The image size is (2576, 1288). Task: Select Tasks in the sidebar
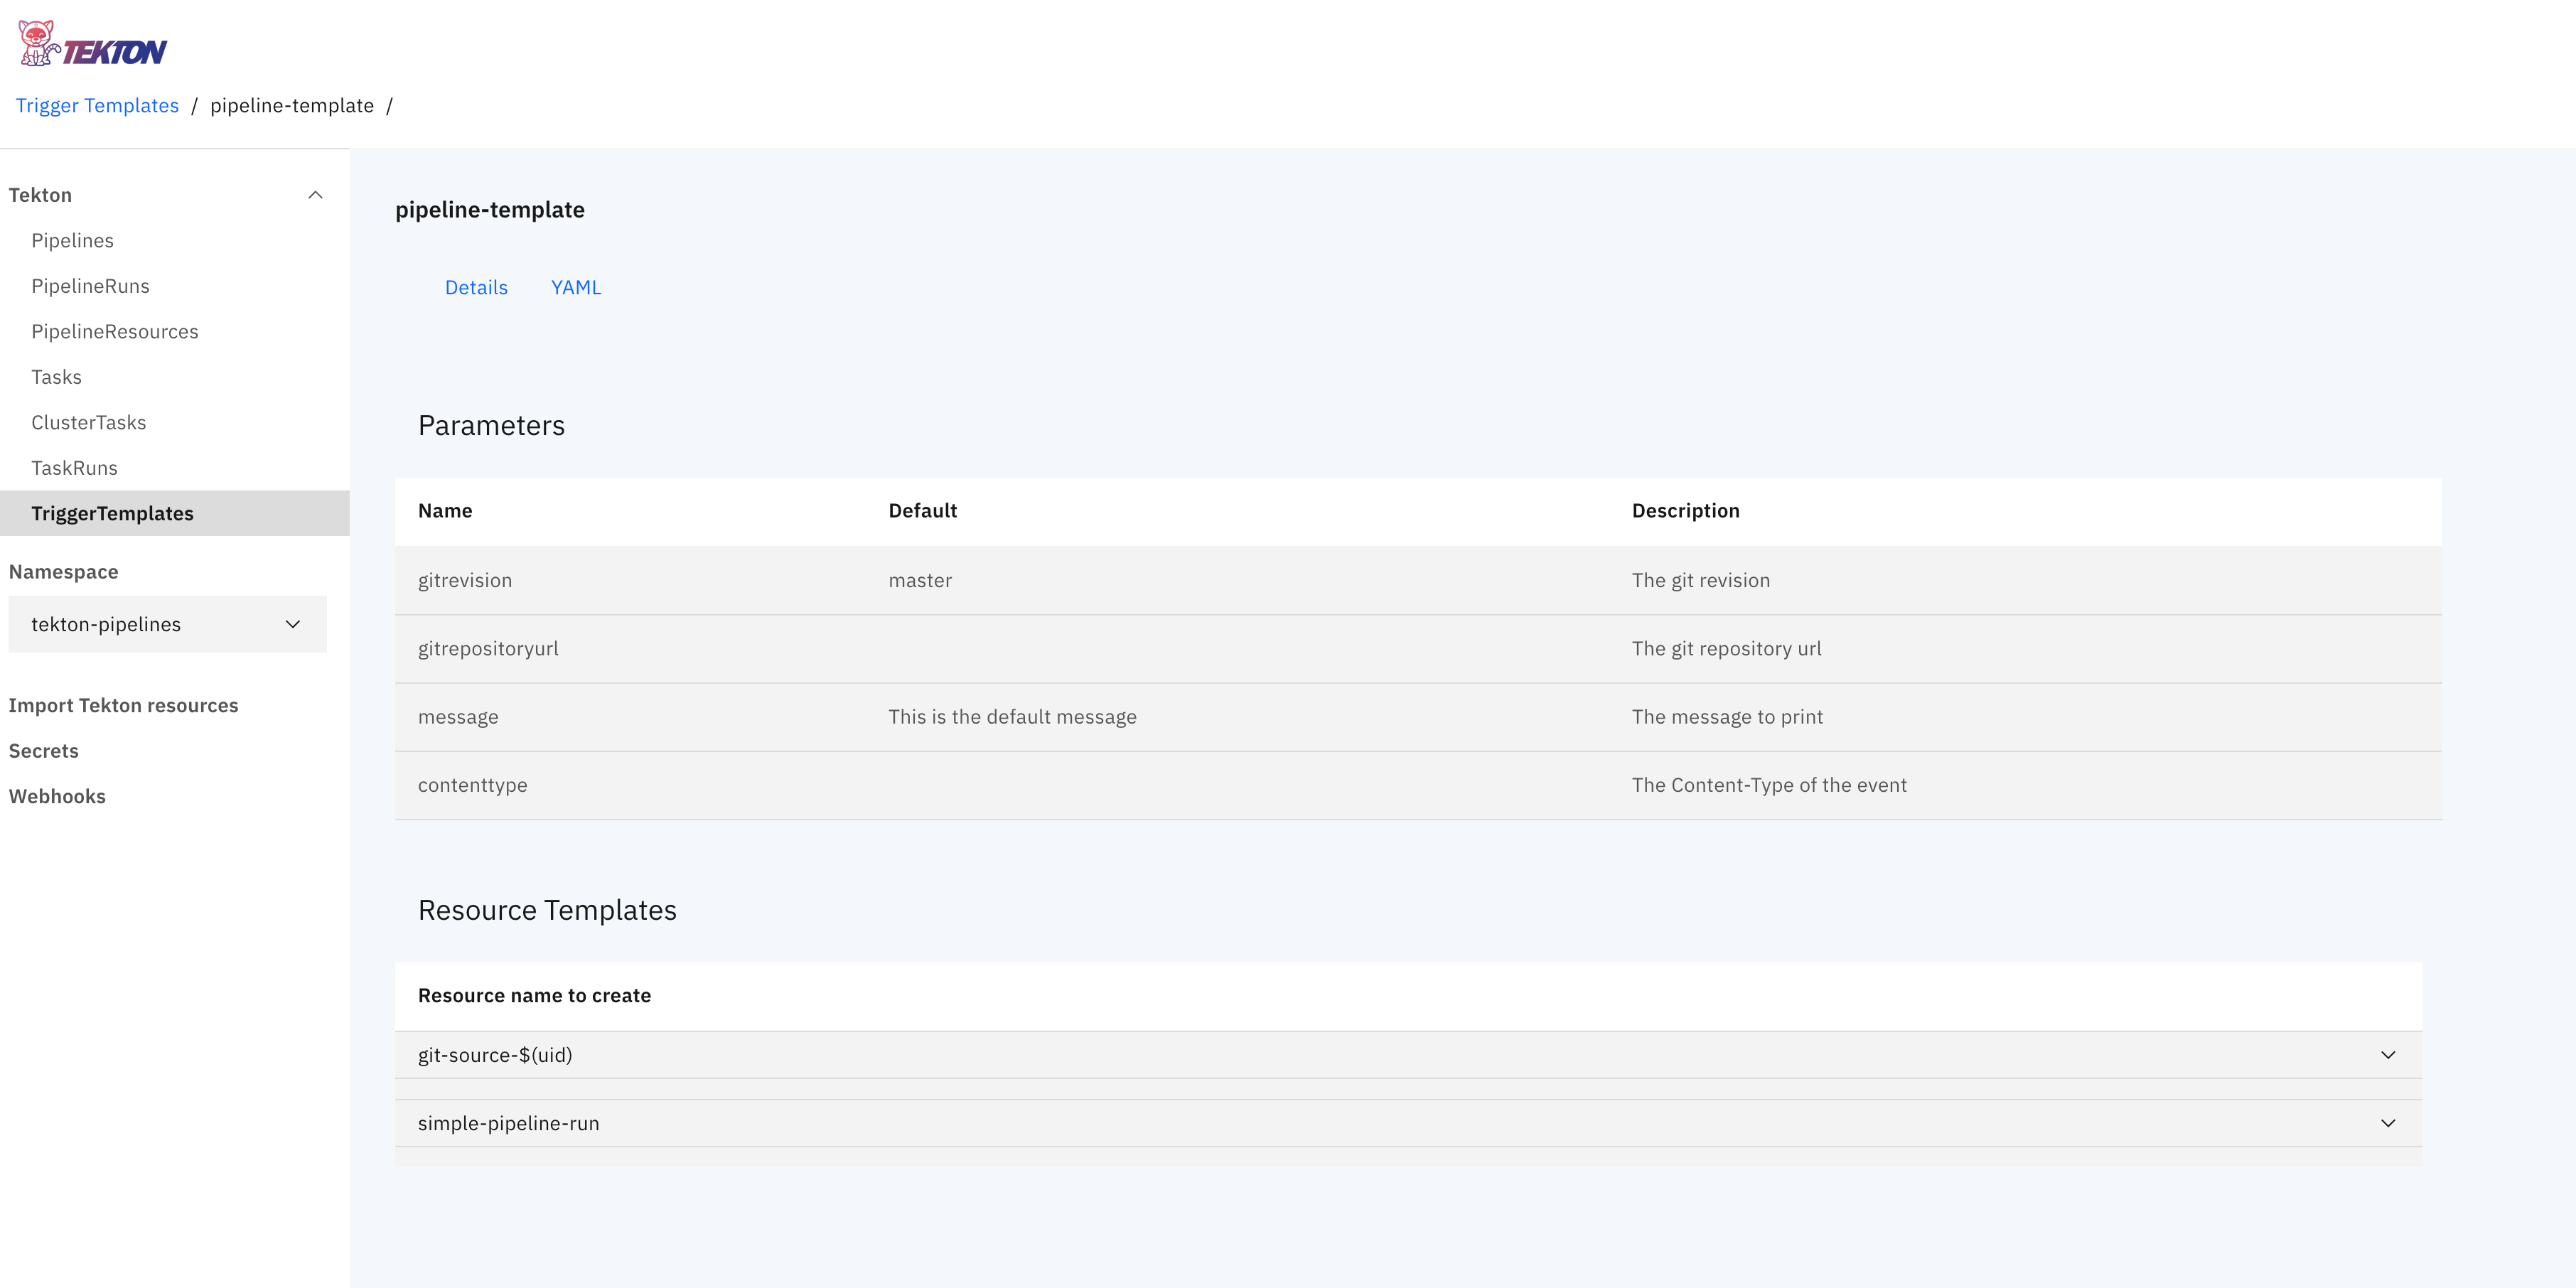56,377
